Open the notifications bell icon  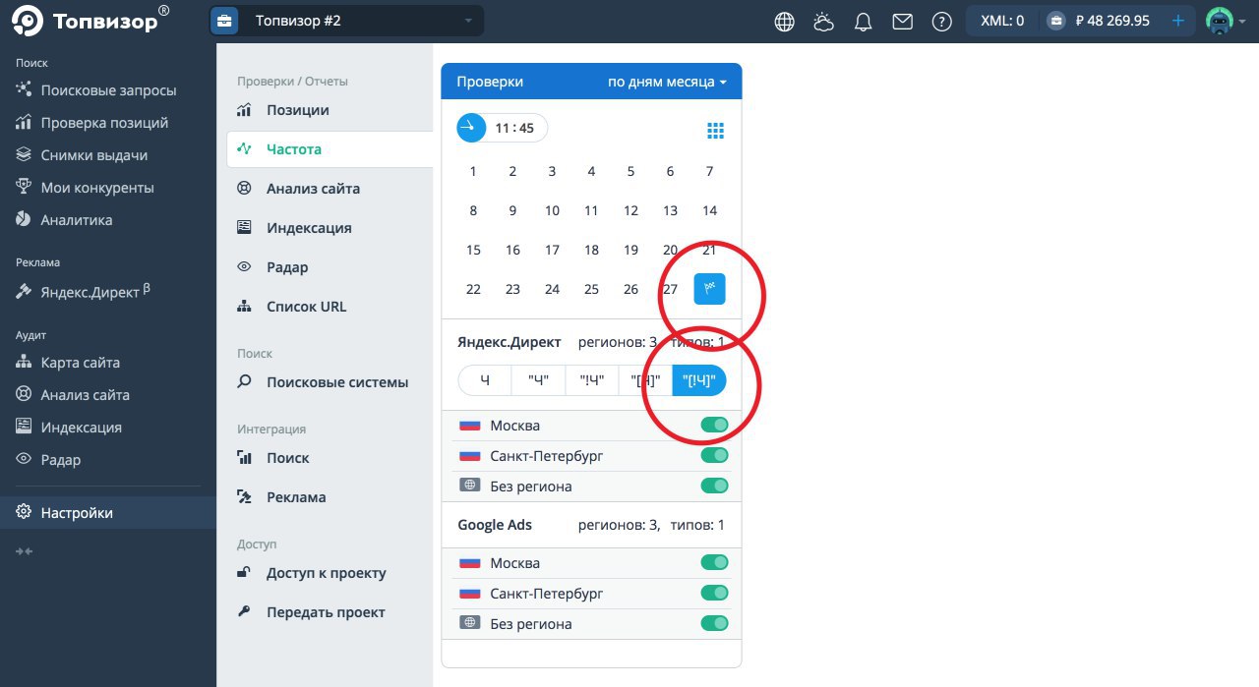click(x=863, y=20)
